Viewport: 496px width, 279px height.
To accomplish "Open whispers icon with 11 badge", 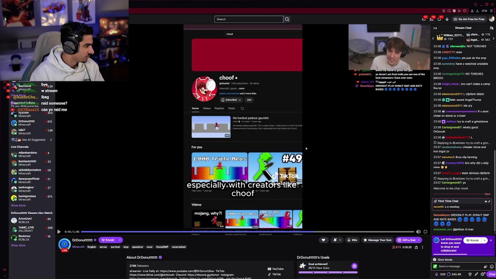I will click(x=439, y=19).
